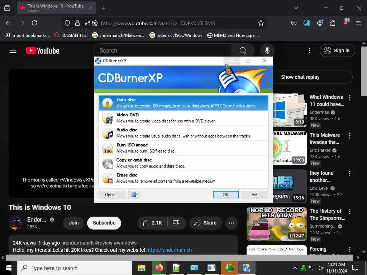Share the video
This screenshot has width=367, height=275.
(x=205, y=223)
